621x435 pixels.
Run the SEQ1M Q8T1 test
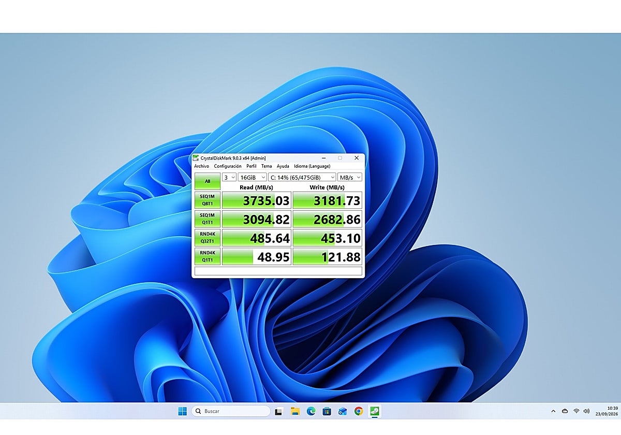point(208,200)
